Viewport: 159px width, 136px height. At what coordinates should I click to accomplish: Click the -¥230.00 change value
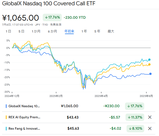pos(112,106)
